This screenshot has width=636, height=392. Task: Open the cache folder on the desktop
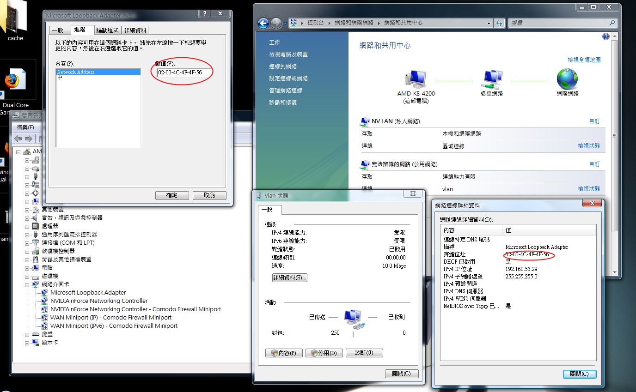click(x=14, y=21)
